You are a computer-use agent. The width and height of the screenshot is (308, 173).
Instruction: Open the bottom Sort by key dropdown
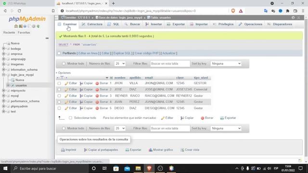(226, 128)
